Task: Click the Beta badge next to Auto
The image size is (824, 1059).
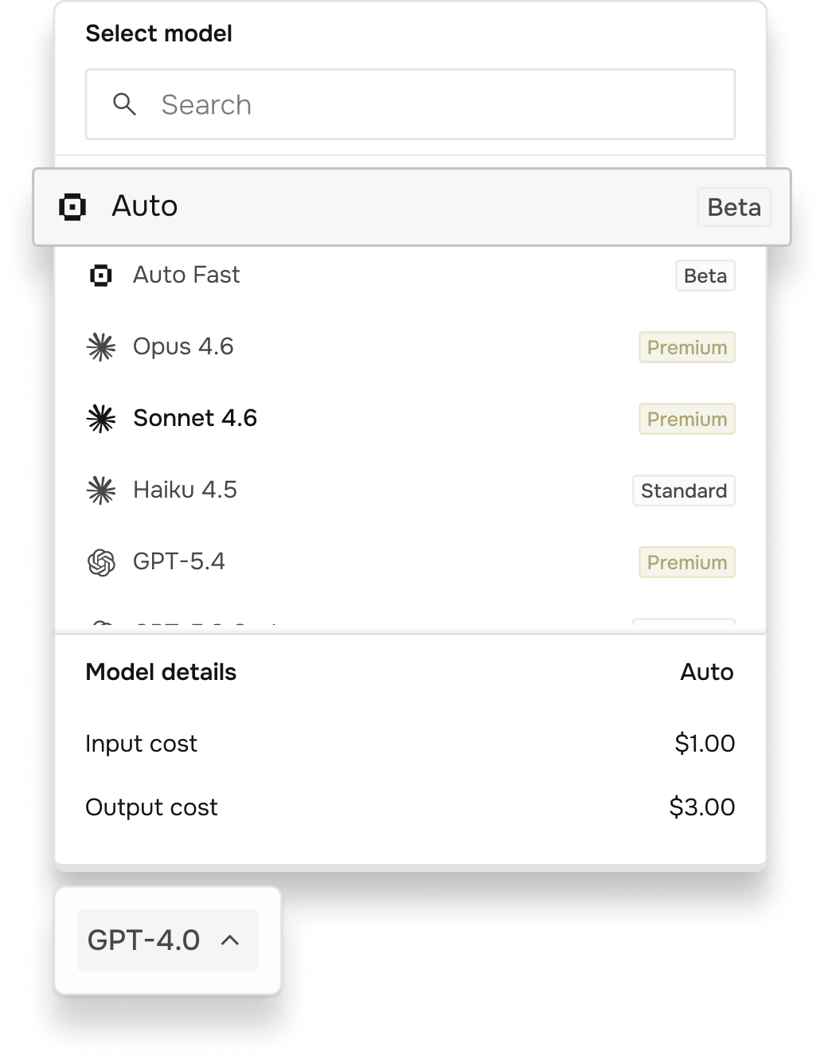Action: [734, 207]
